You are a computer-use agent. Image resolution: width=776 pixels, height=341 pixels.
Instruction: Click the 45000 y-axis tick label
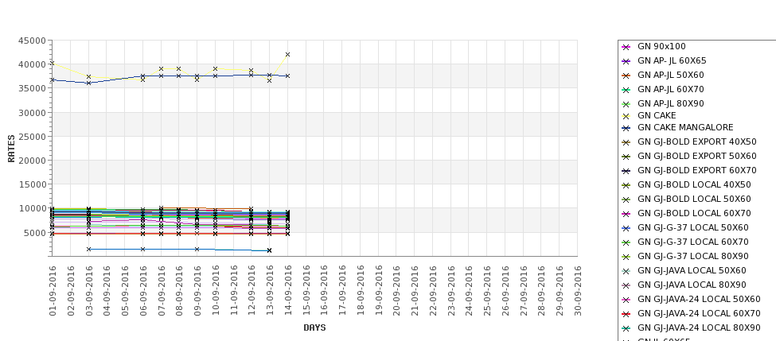coord(33,41)
